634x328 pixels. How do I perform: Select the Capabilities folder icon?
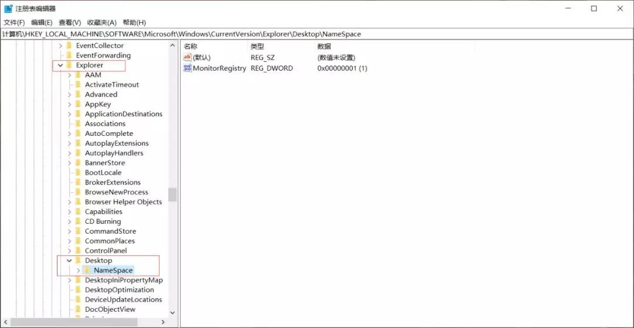78,211
